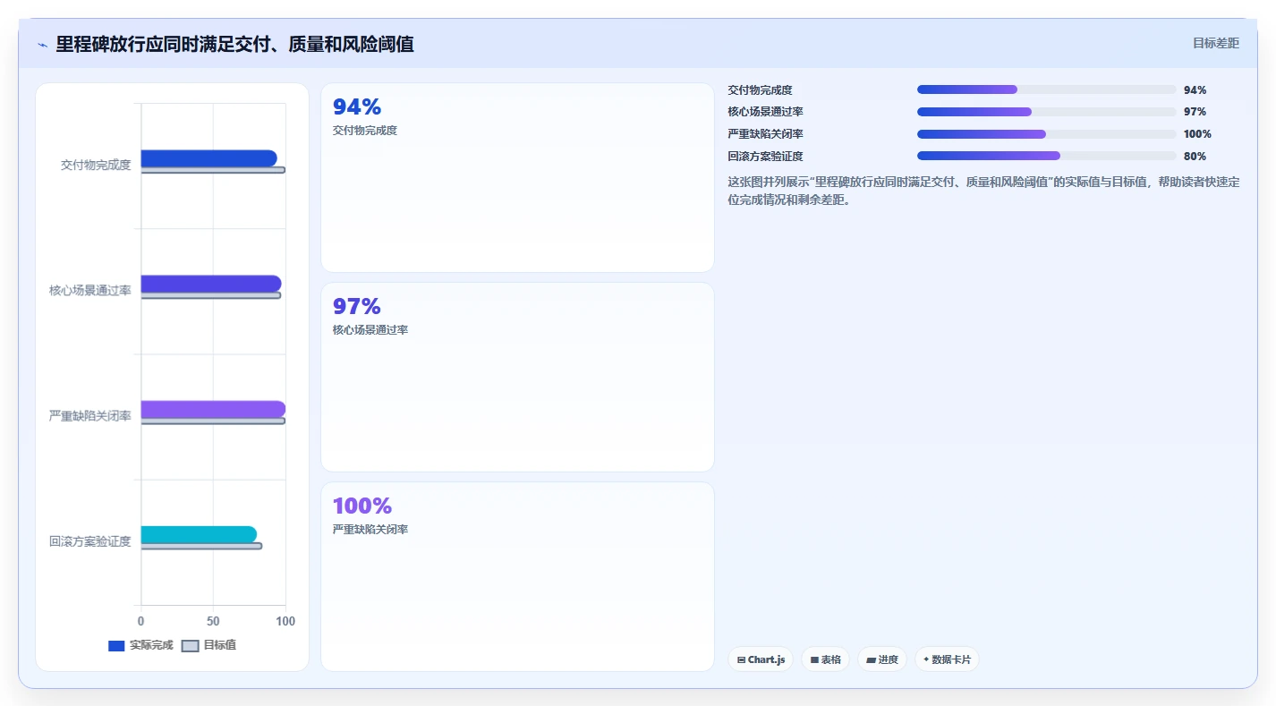Open the 97% 核心场景通过率 data card
Screen dimensions: 1276x706
[517, 377]
